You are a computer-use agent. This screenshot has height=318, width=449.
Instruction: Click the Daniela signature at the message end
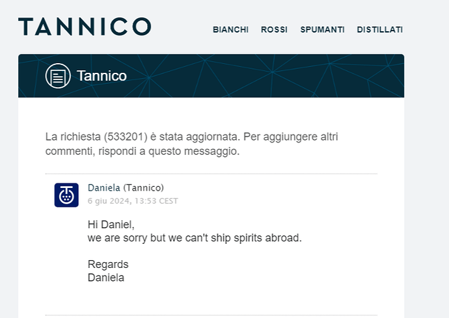[x=106, y=278]
